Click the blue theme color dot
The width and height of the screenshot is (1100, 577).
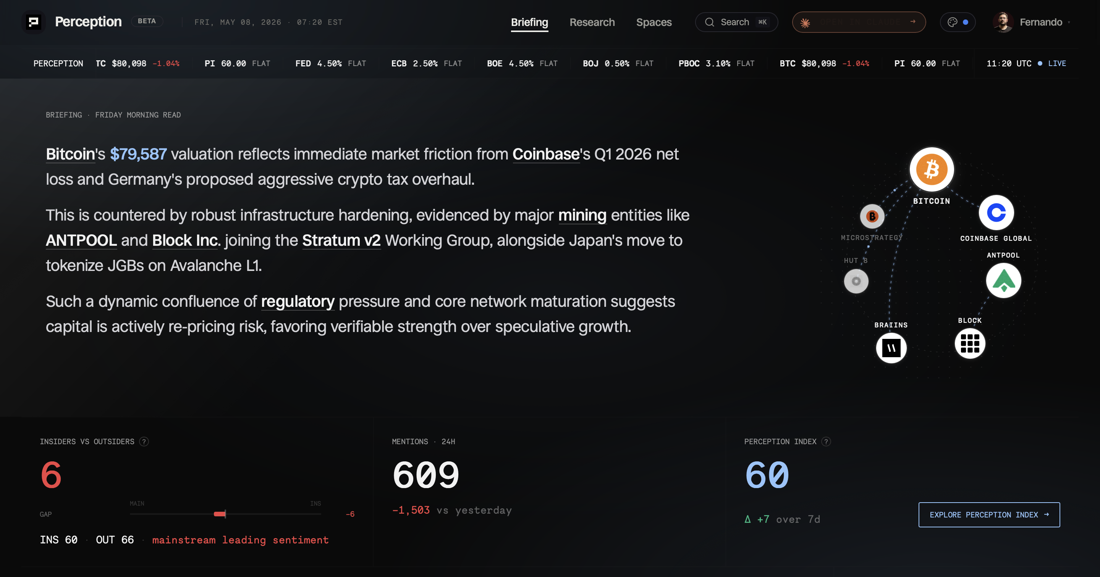[966, 22]
